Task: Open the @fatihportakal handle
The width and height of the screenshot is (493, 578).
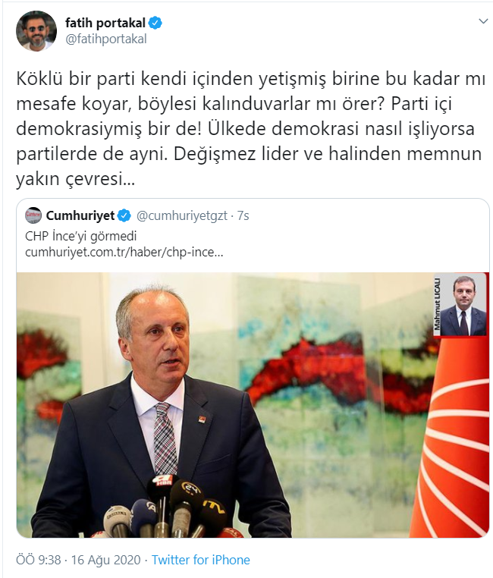Action: [106, 39]
